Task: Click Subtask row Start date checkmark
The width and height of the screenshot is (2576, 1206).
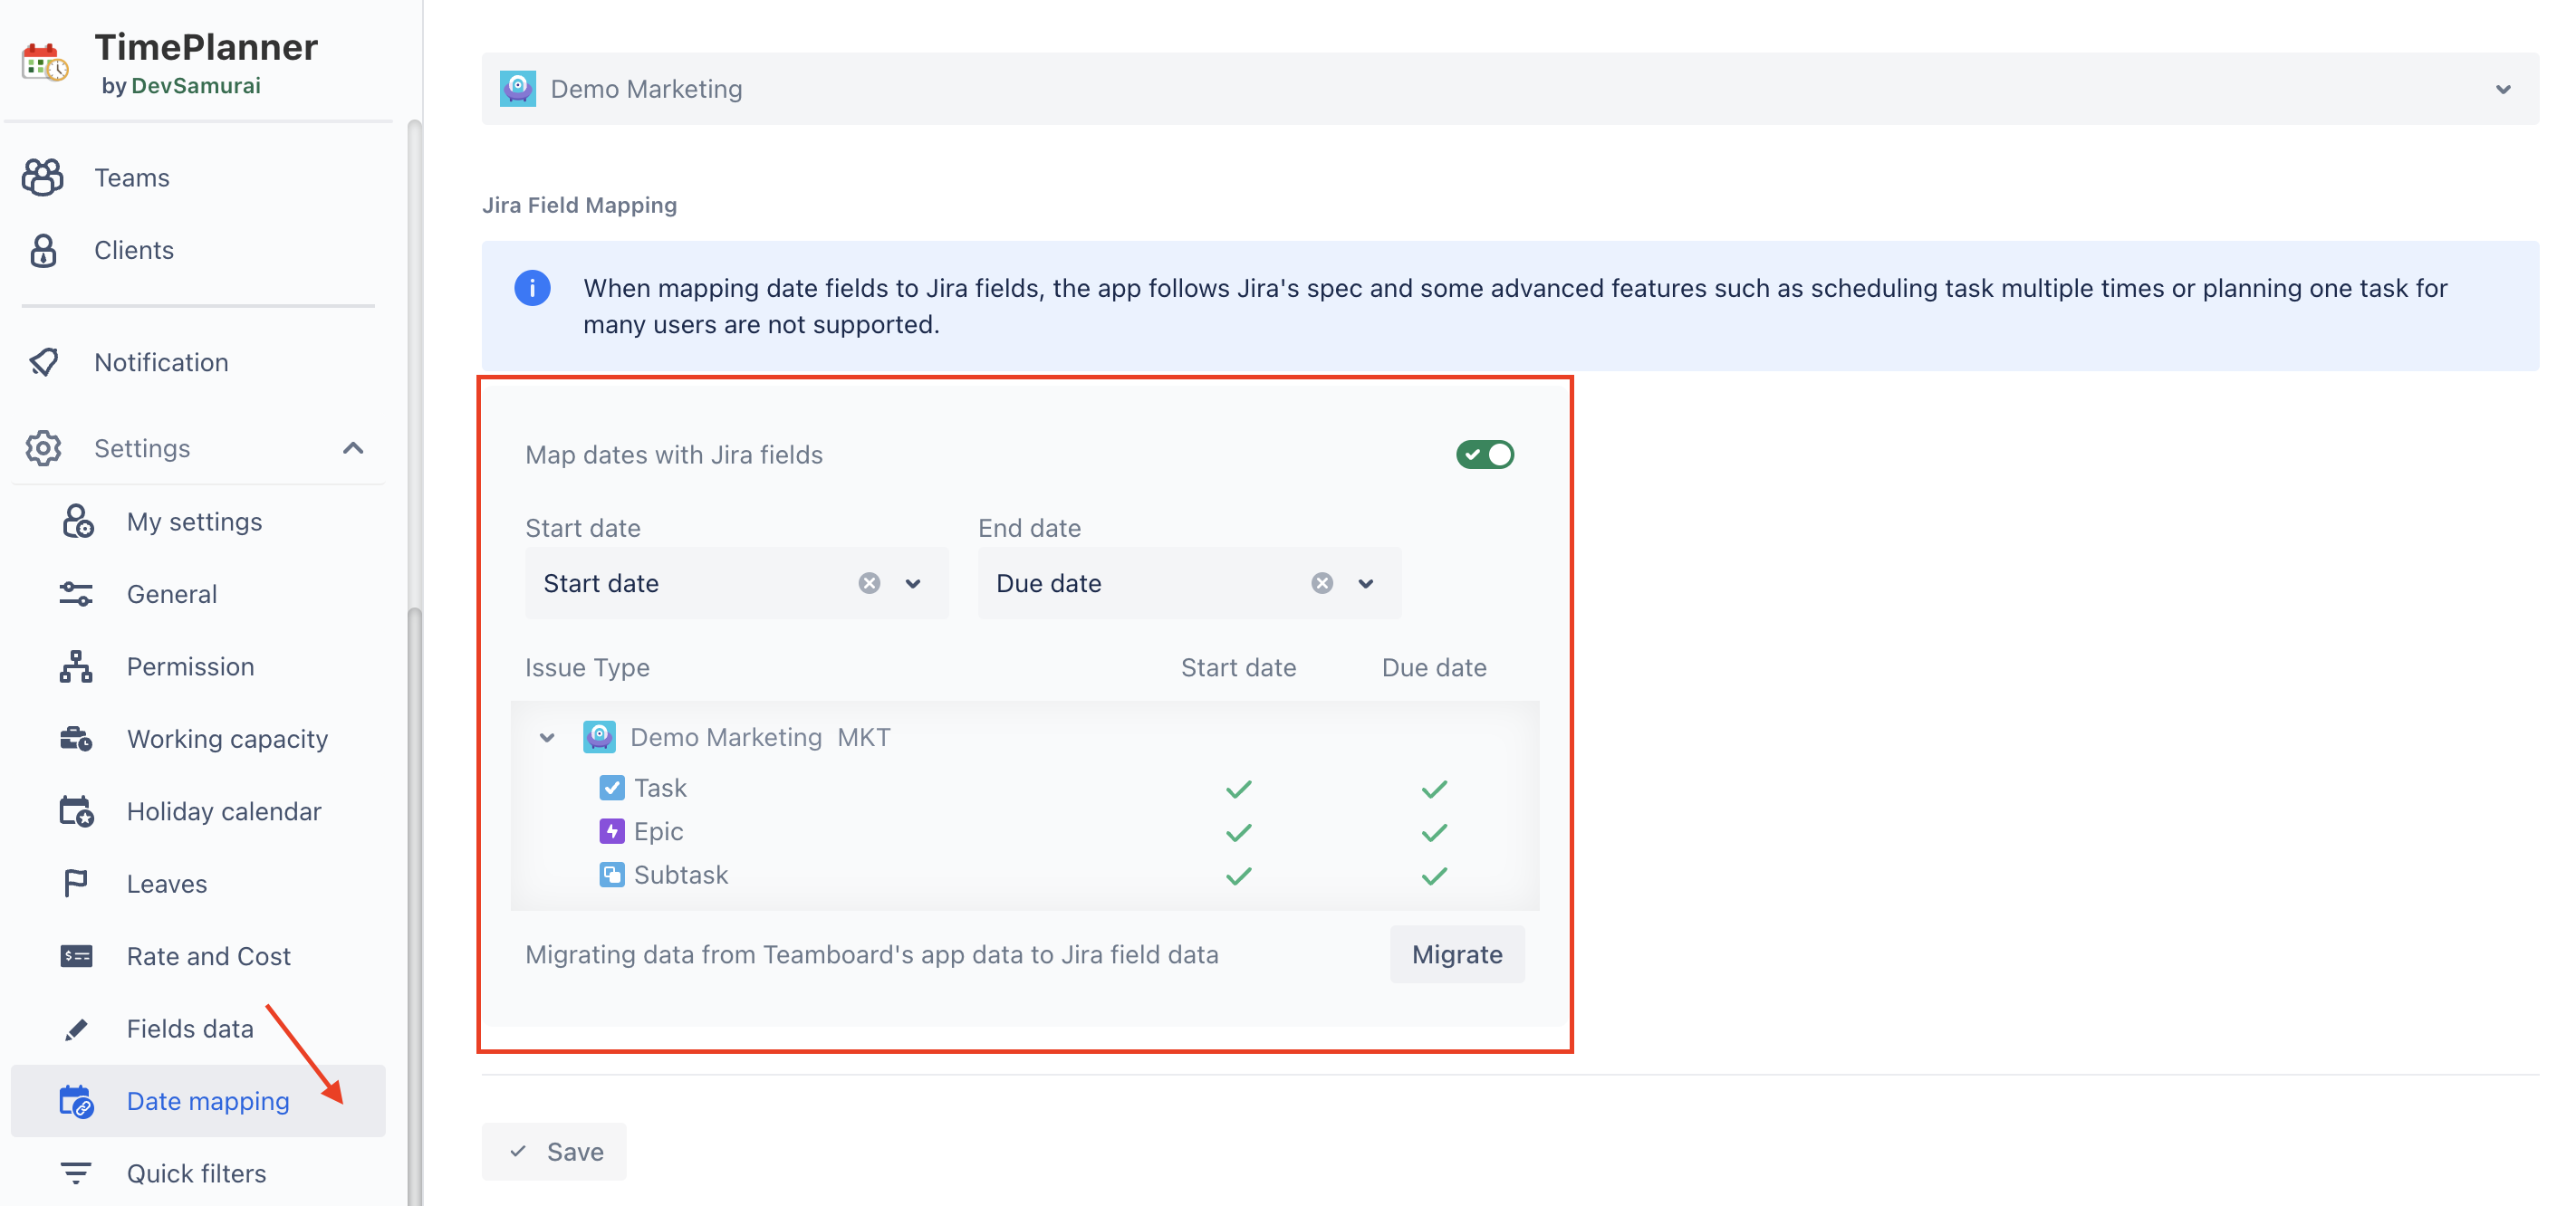Action: [1238, 876]
